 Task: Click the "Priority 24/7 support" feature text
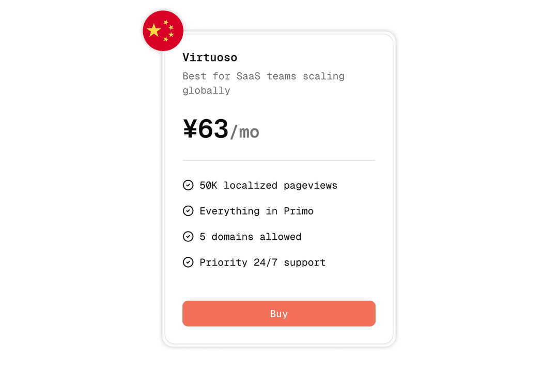tap(262, 262)
